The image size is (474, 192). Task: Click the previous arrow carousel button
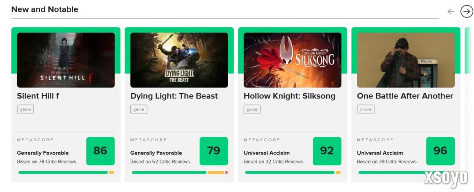coord(451,11)
